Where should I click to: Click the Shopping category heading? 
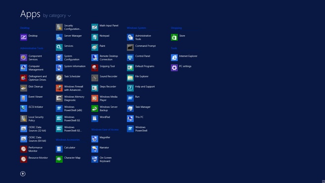(x=176, y=28)
